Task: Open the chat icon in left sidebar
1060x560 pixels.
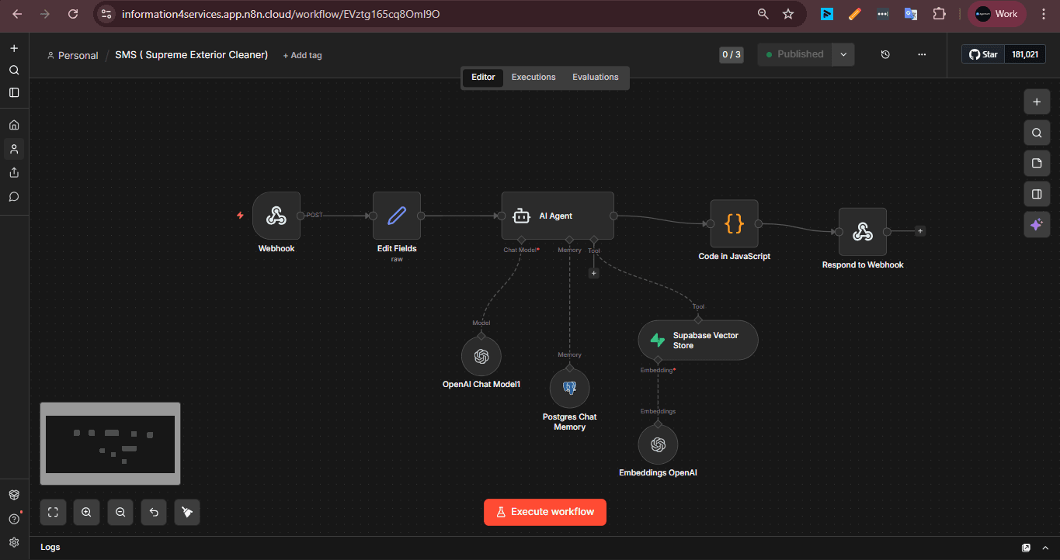Action: pyautogui.click(x=14, y=197)
